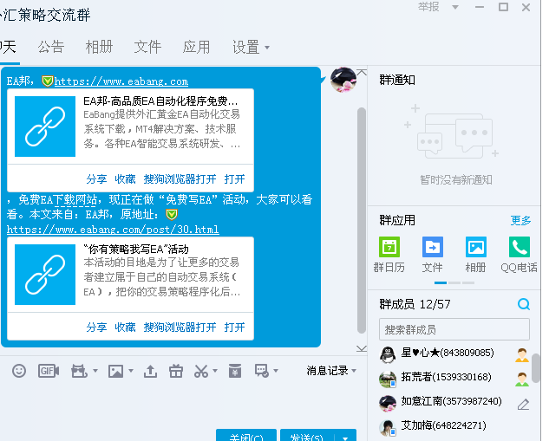Open the chat bubble tool icon
This screenshot has width=549, height=441.
click(262, 371)
